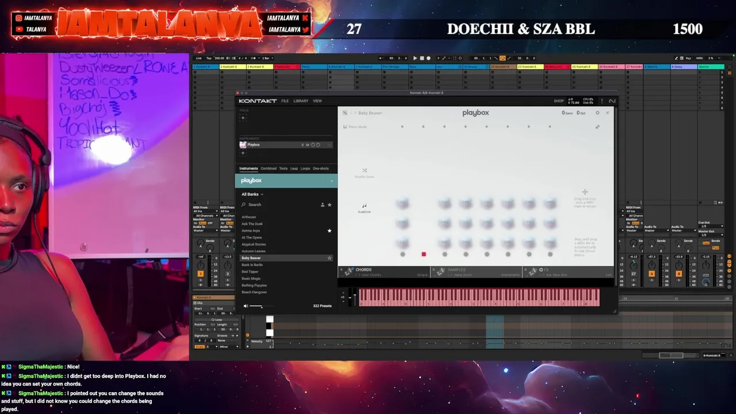
Task: Click the dice icon on FX section
Action: (x=532, y=271)
